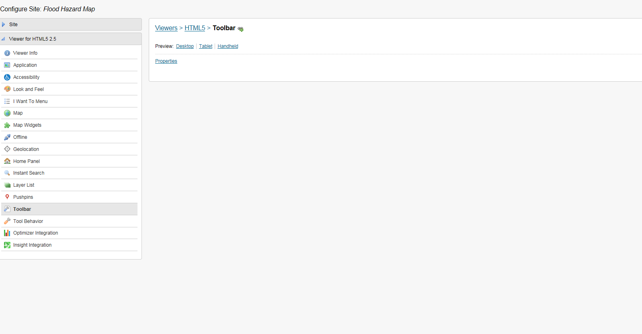Click the Toolbar breadcrumb title text

pos(224,28)
